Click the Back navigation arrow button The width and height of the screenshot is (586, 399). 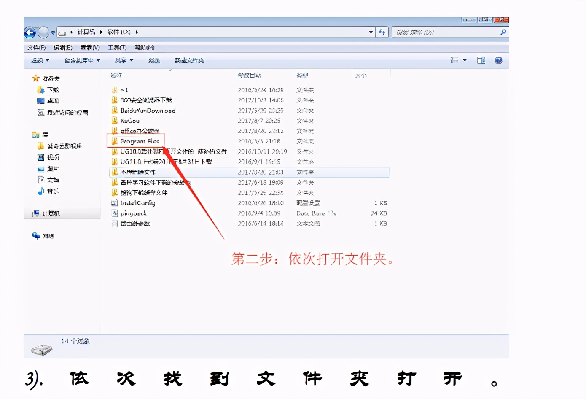(30, 32)
